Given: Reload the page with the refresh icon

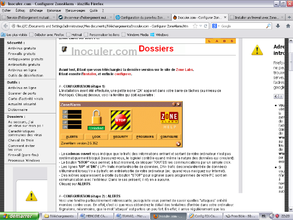Looking at the screenshot, I should click(205, 26).
